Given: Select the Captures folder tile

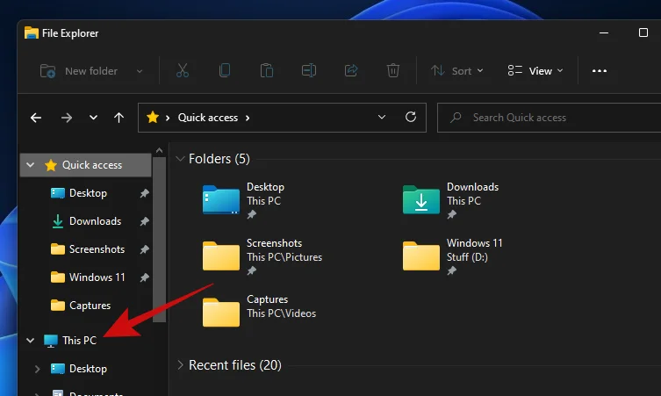Looking at the screenshot, I should click(259, 313).
